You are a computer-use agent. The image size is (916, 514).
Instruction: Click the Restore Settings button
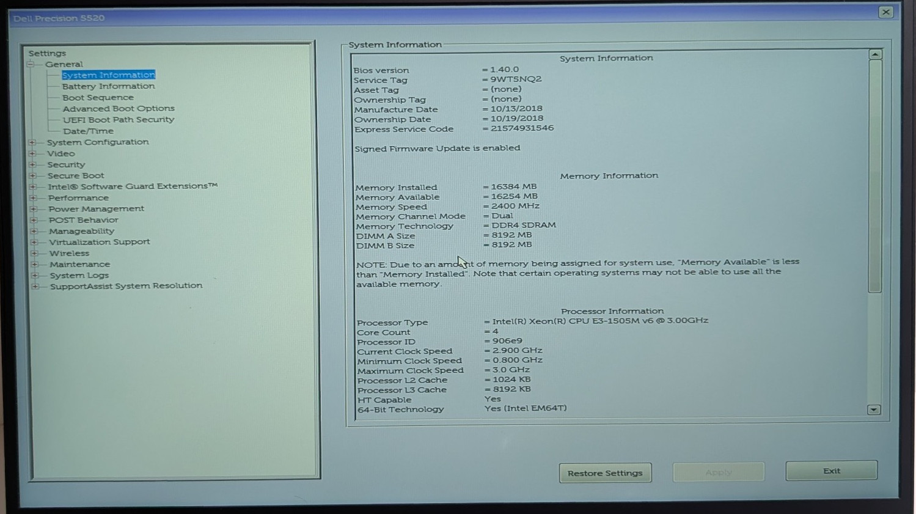pyautogui.click(x=605, y=473)
